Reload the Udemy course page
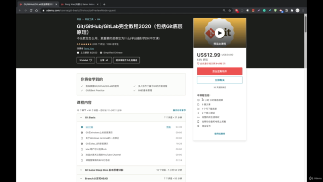Viewport: 323px width, 182px height. [31, 10]
